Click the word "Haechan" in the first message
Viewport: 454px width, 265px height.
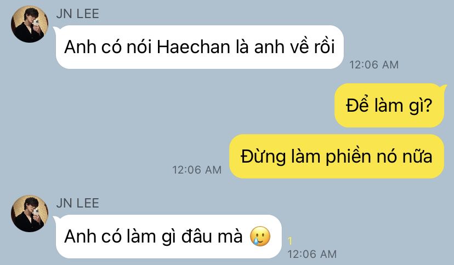pos(194,47)
